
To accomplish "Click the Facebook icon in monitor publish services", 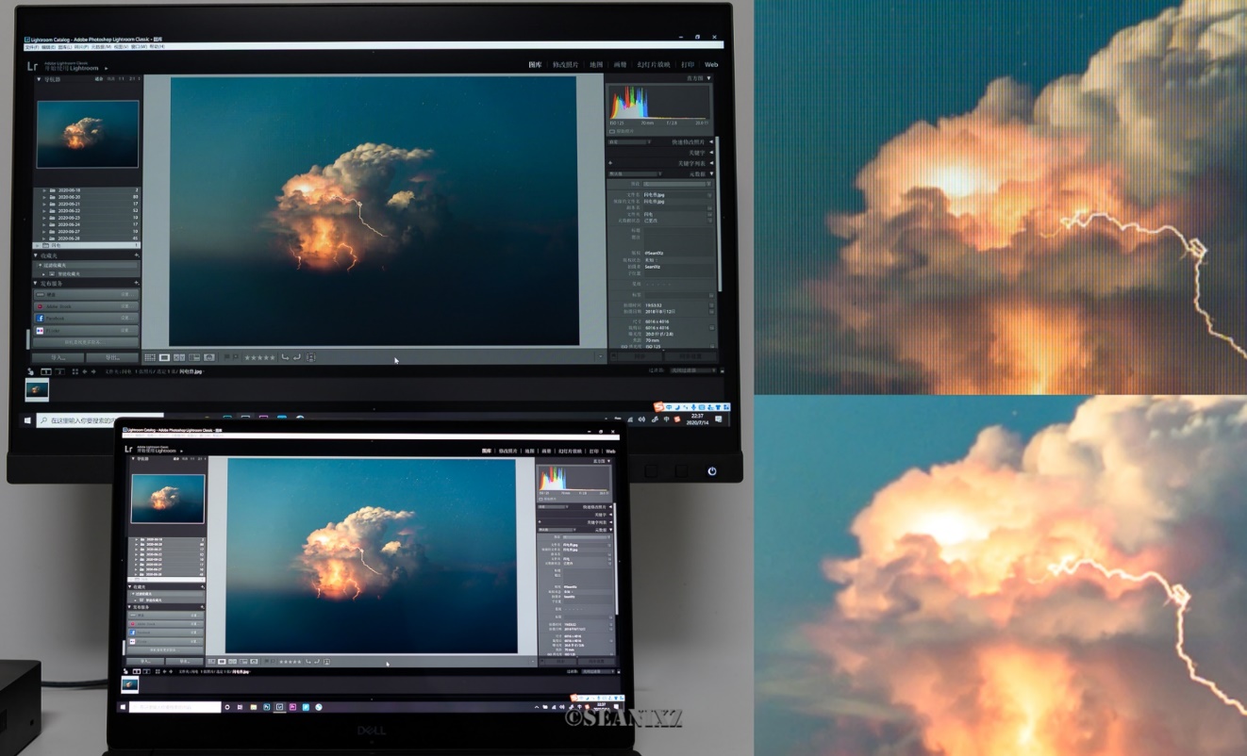I will 42,319.
